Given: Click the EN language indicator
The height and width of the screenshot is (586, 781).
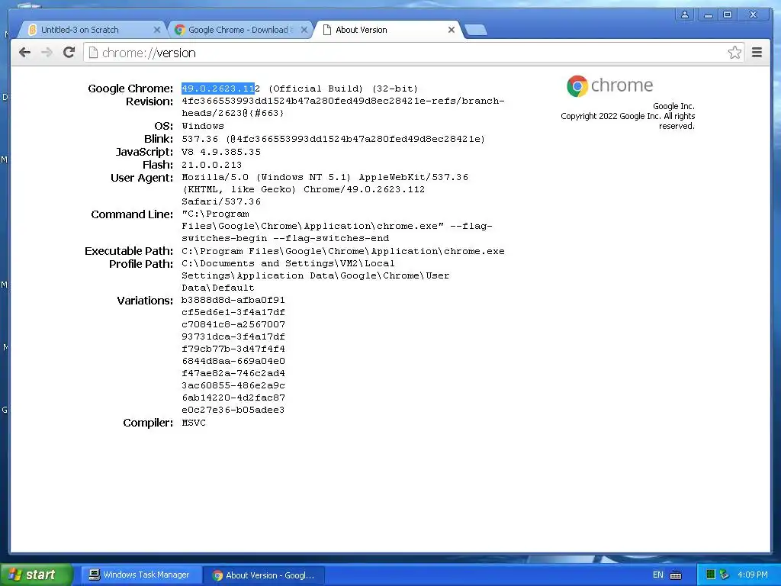Looking at the screenshot, I should [658, 575].
